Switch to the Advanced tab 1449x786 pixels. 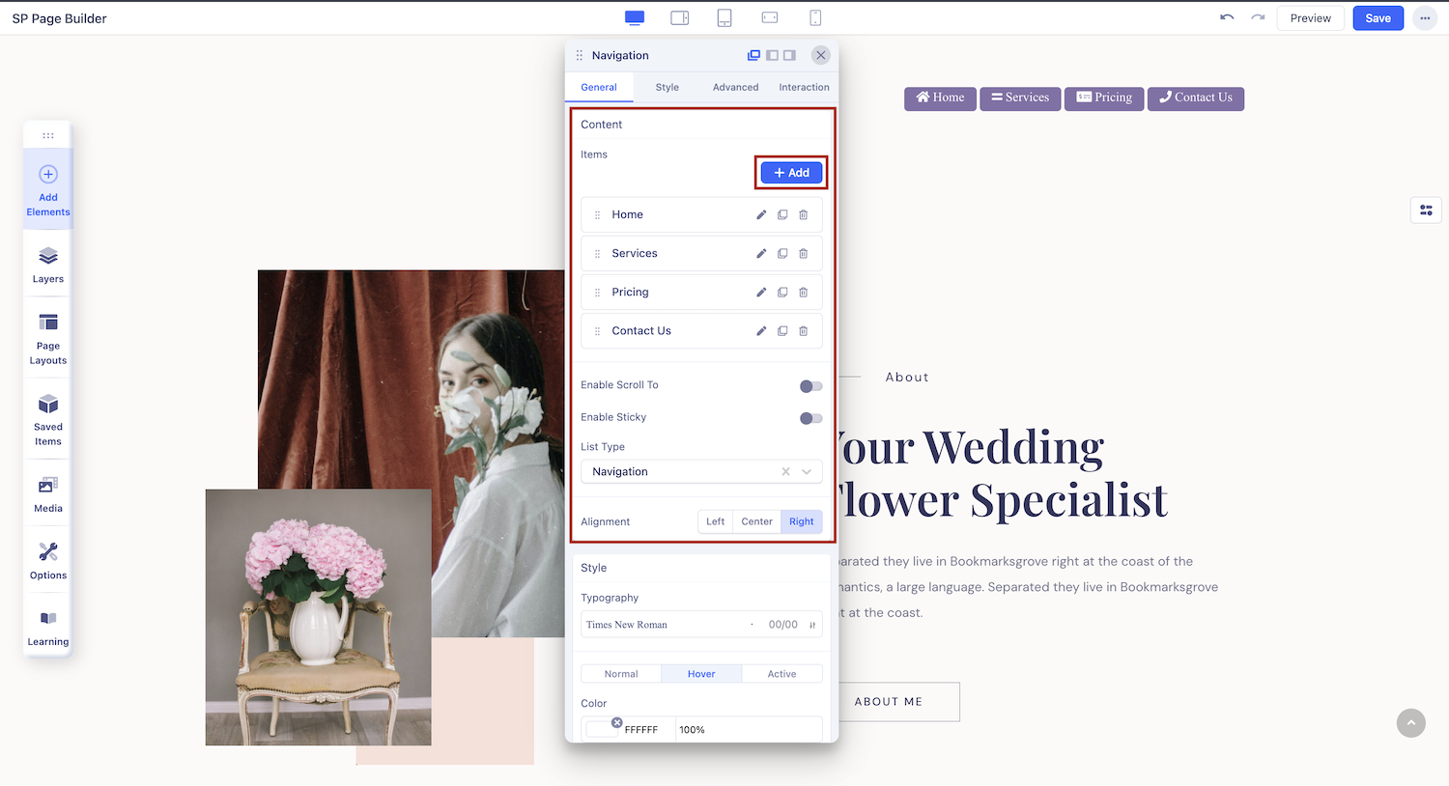click(x=735, y=87)
